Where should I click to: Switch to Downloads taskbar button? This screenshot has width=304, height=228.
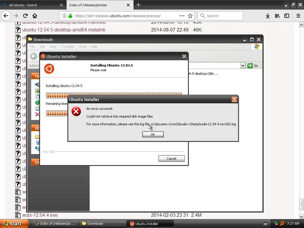102,224
